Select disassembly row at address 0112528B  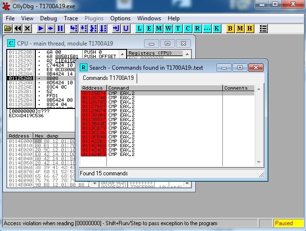(x=20, y=52)
